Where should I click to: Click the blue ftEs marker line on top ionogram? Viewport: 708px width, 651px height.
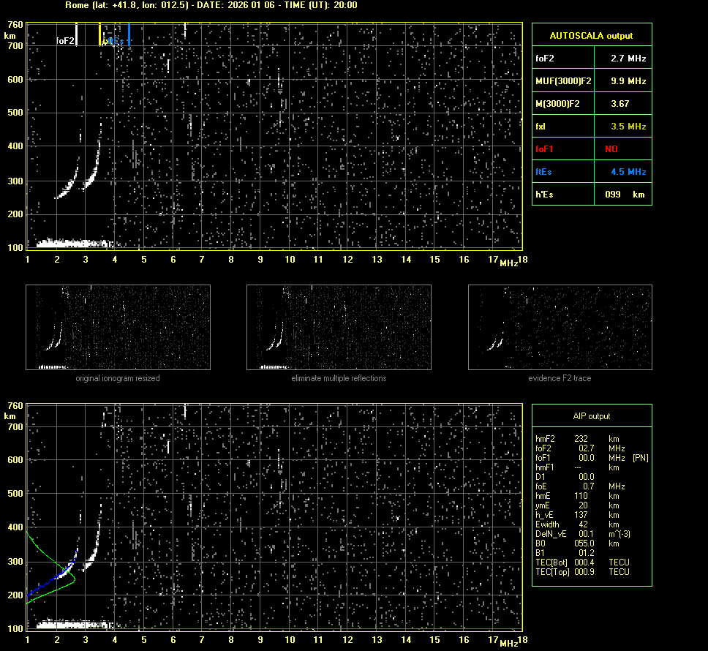[x=129, y=34]
